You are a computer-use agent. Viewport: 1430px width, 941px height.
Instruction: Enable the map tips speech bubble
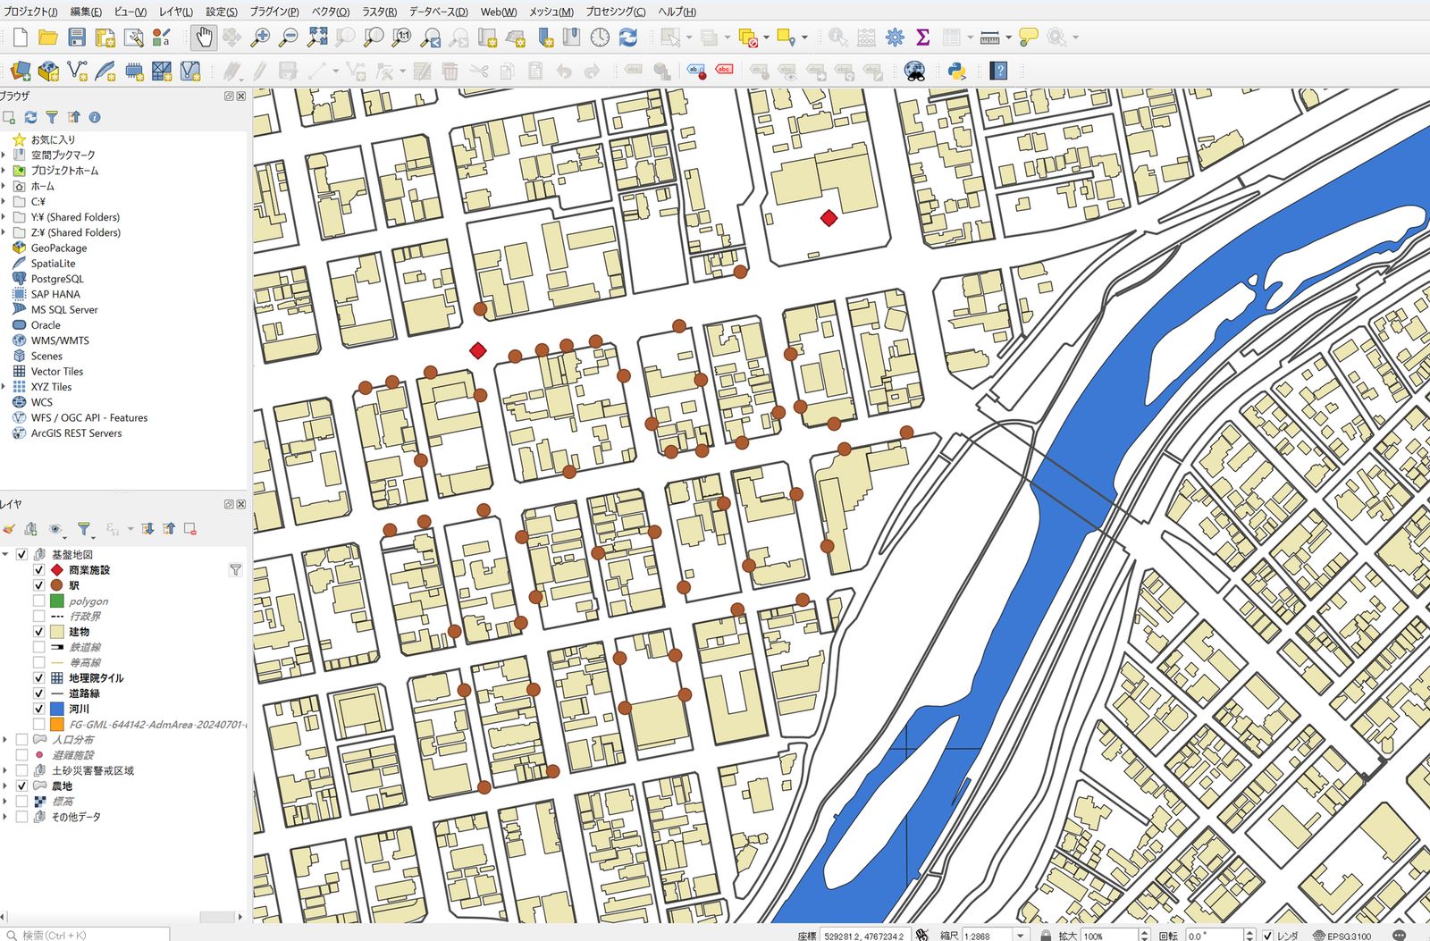coord(1029,38)
